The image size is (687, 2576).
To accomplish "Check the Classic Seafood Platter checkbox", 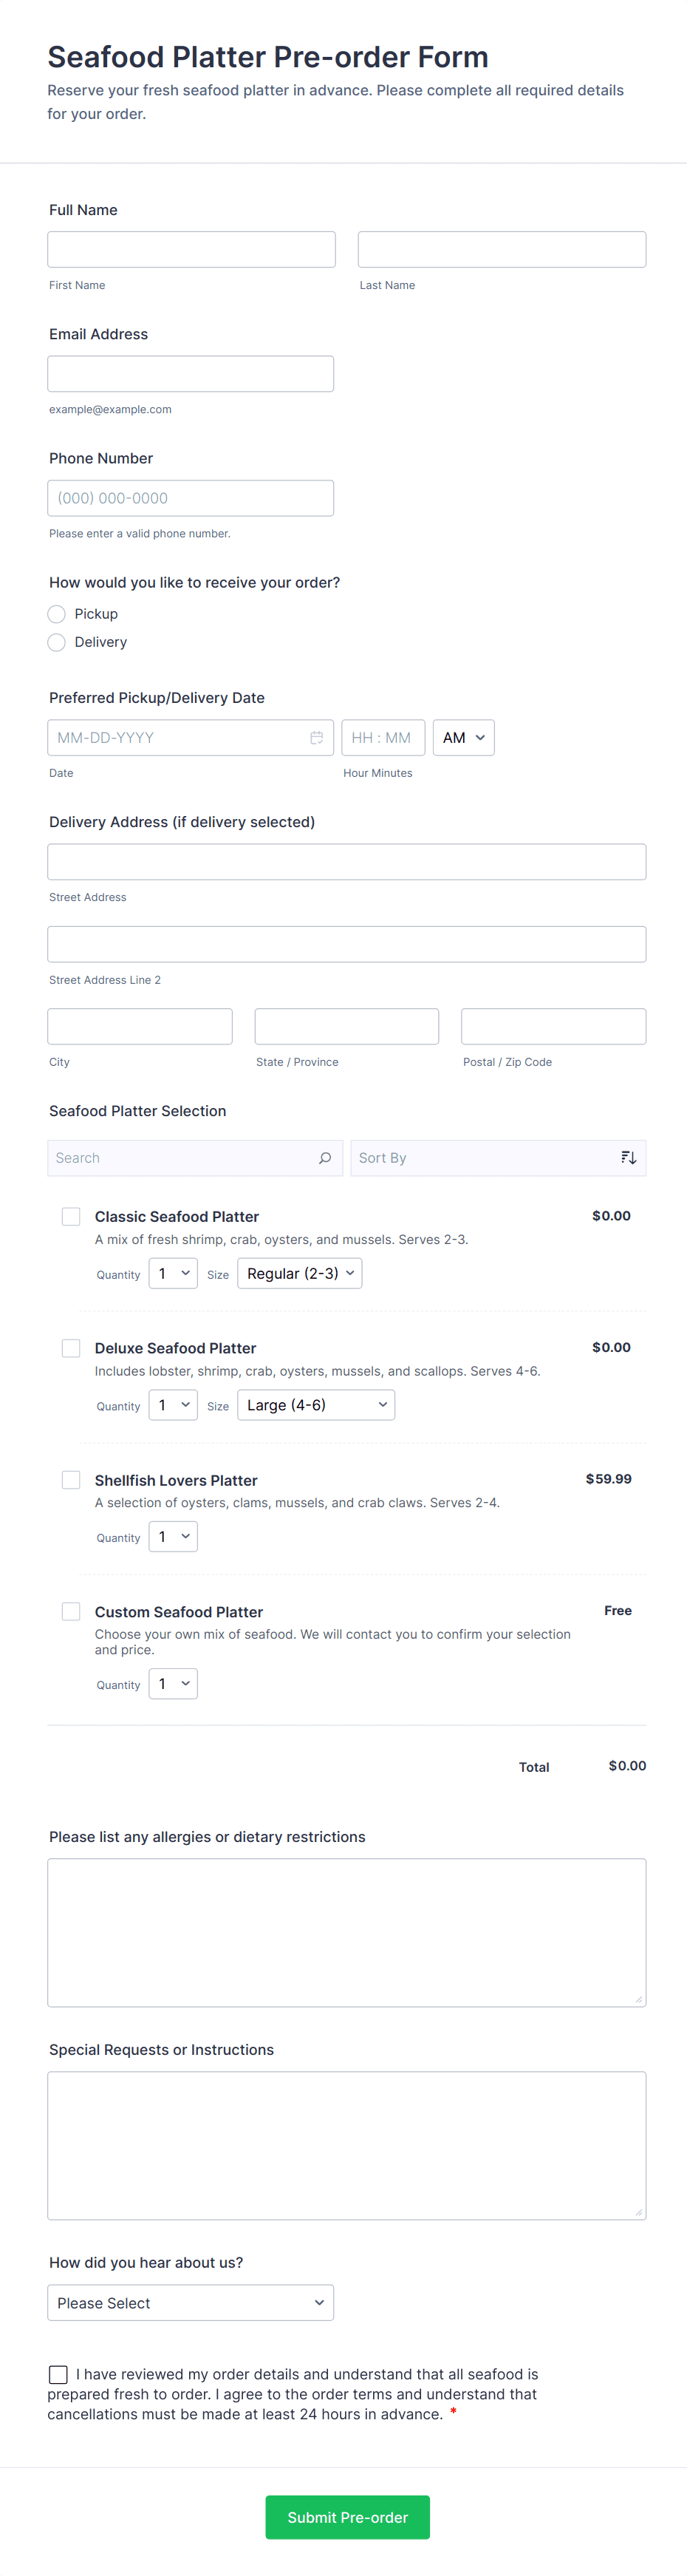I will (71, 1216).
